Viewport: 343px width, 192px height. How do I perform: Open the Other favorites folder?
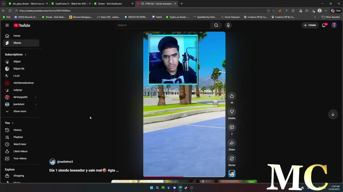pyautogui.click(x=331, y=17)
